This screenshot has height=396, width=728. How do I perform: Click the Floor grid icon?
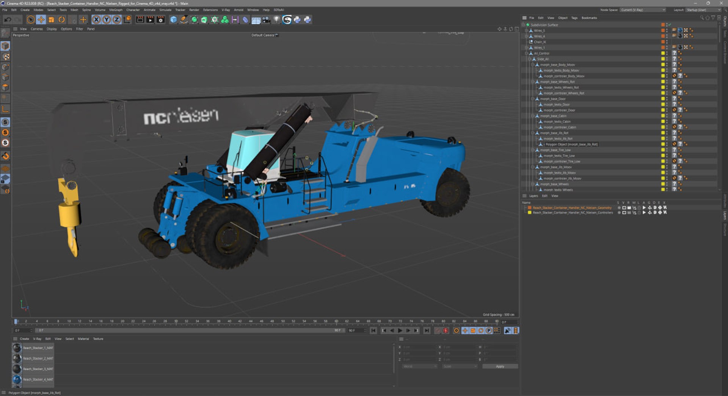(256, 20)
